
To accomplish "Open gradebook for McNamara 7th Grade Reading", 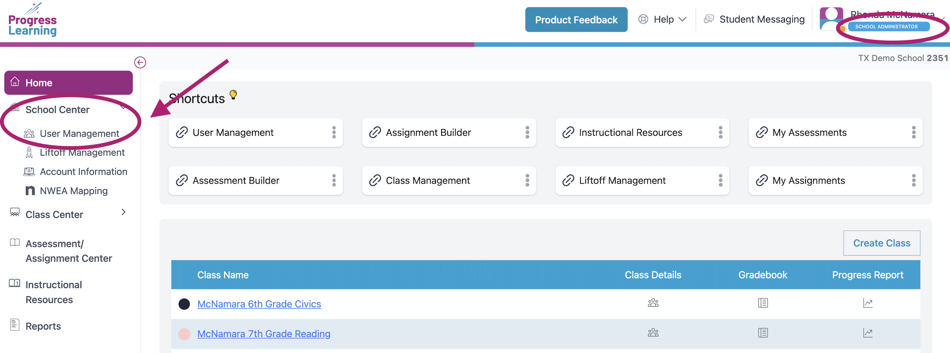I will [x=763, y=333].
